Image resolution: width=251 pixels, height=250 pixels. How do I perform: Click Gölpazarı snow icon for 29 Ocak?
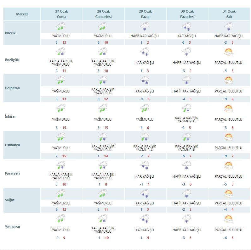click(145, 80)
